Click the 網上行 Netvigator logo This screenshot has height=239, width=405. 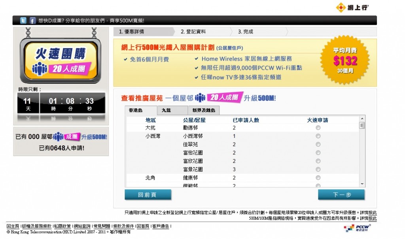[352, 7]
